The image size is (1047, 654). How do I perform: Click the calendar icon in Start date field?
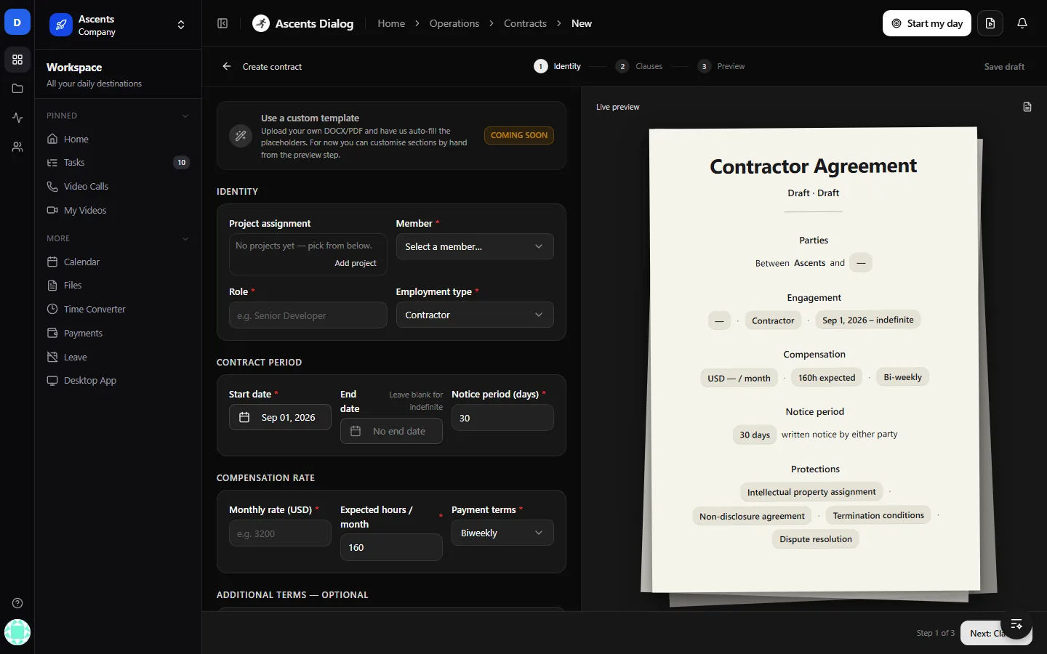[244, 417]
